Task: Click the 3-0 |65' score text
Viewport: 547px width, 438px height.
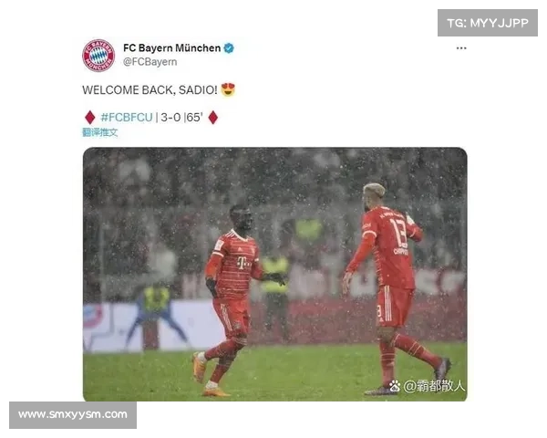Action: (181, 118)
